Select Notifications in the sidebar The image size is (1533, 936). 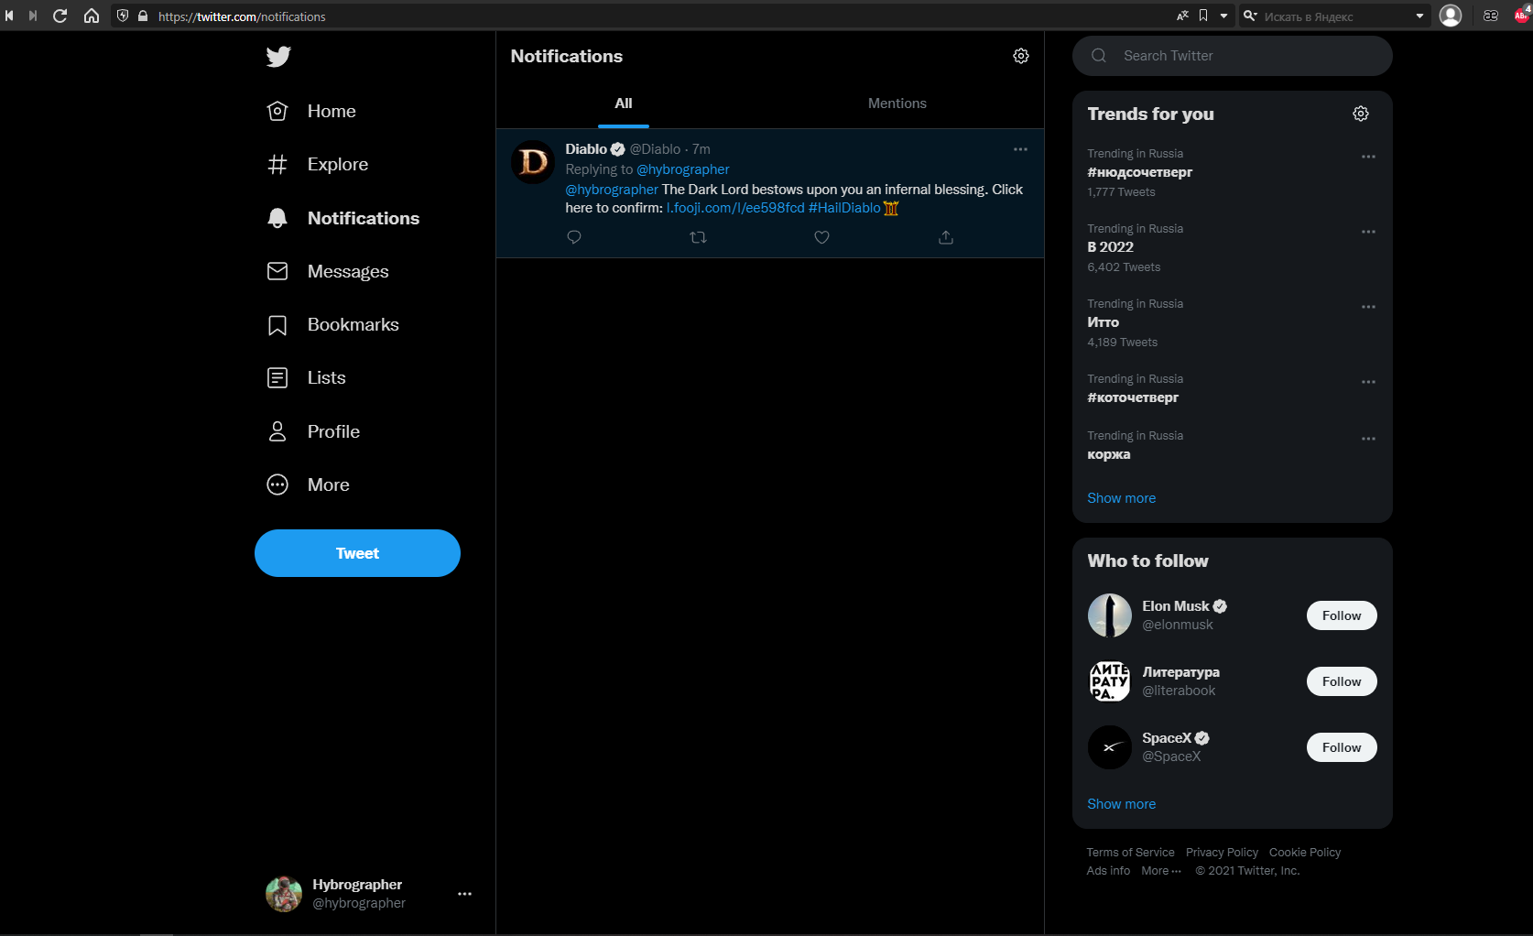pyautogui.click(x=342, y=218)
